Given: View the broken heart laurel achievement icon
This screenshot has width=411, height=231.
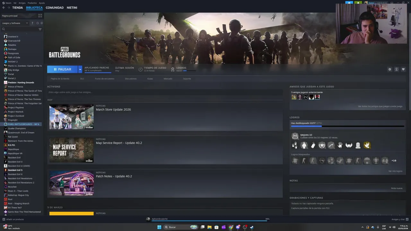Looking at the screenshot, I should pos(322,145).
